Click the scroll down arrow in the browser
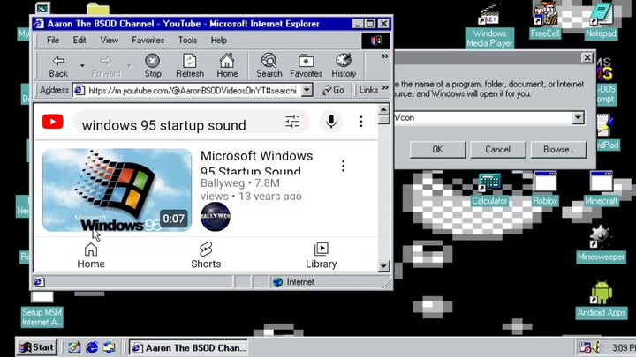Image resolution: width=636 pixels, height=357 pixels. [x=383, y=266]
